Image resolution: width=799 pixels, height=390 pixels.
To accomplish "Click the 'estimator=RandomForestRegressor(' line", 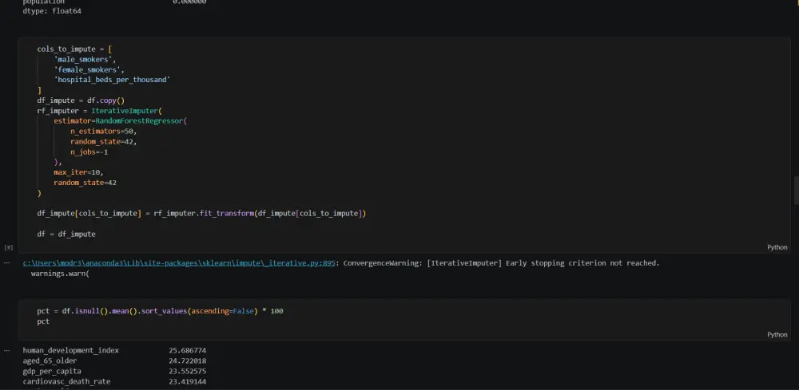I will pyautogui.click(x=121, y=121).
